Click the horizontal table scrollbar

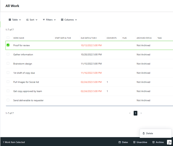[89, 106]
